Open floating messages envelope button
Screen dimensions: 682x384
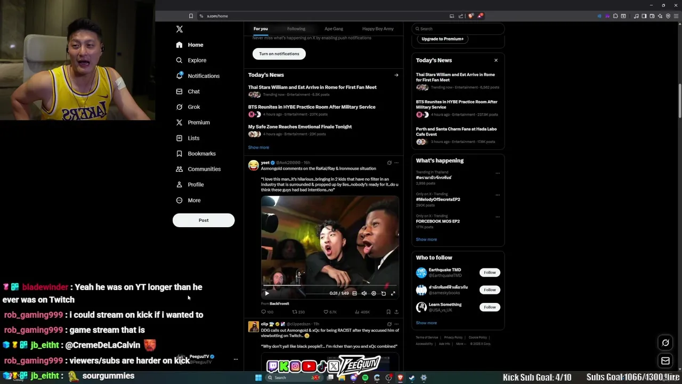665,361
